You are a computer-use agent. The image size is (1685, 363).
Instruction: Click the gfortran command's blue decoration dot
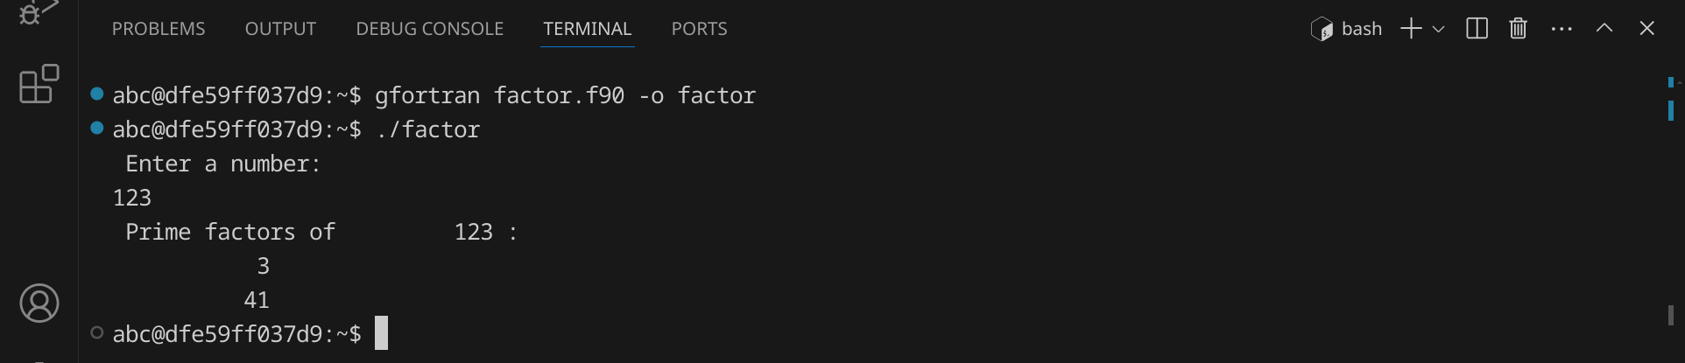[x=97, y=94]
